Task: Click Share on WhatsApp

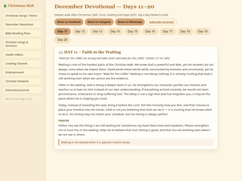Action: coord(130,22)
